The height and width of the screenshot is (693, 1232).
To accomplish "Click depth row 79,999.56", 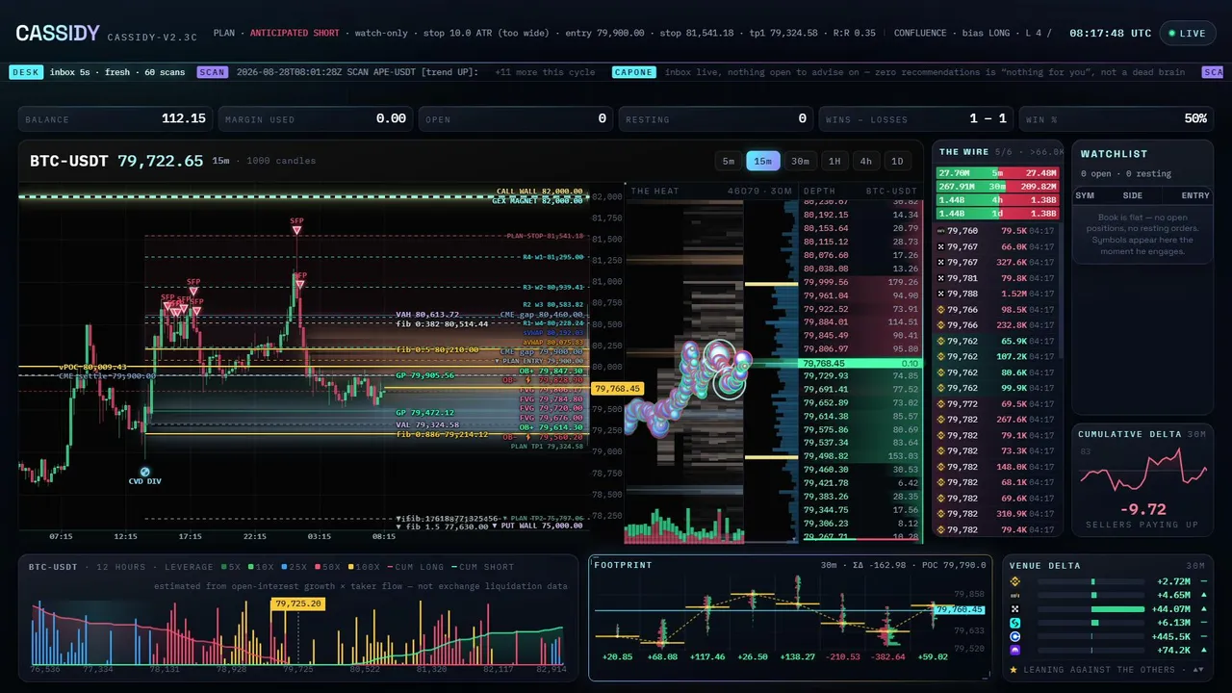I will pos(861,282).
